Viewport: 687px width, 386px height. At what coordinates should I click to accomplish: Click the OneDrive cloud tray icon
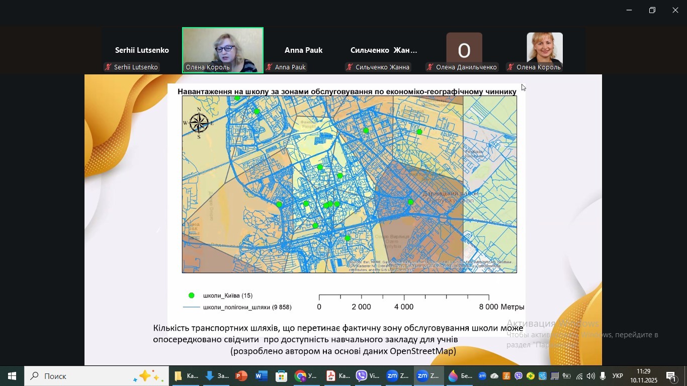(494, 376)
